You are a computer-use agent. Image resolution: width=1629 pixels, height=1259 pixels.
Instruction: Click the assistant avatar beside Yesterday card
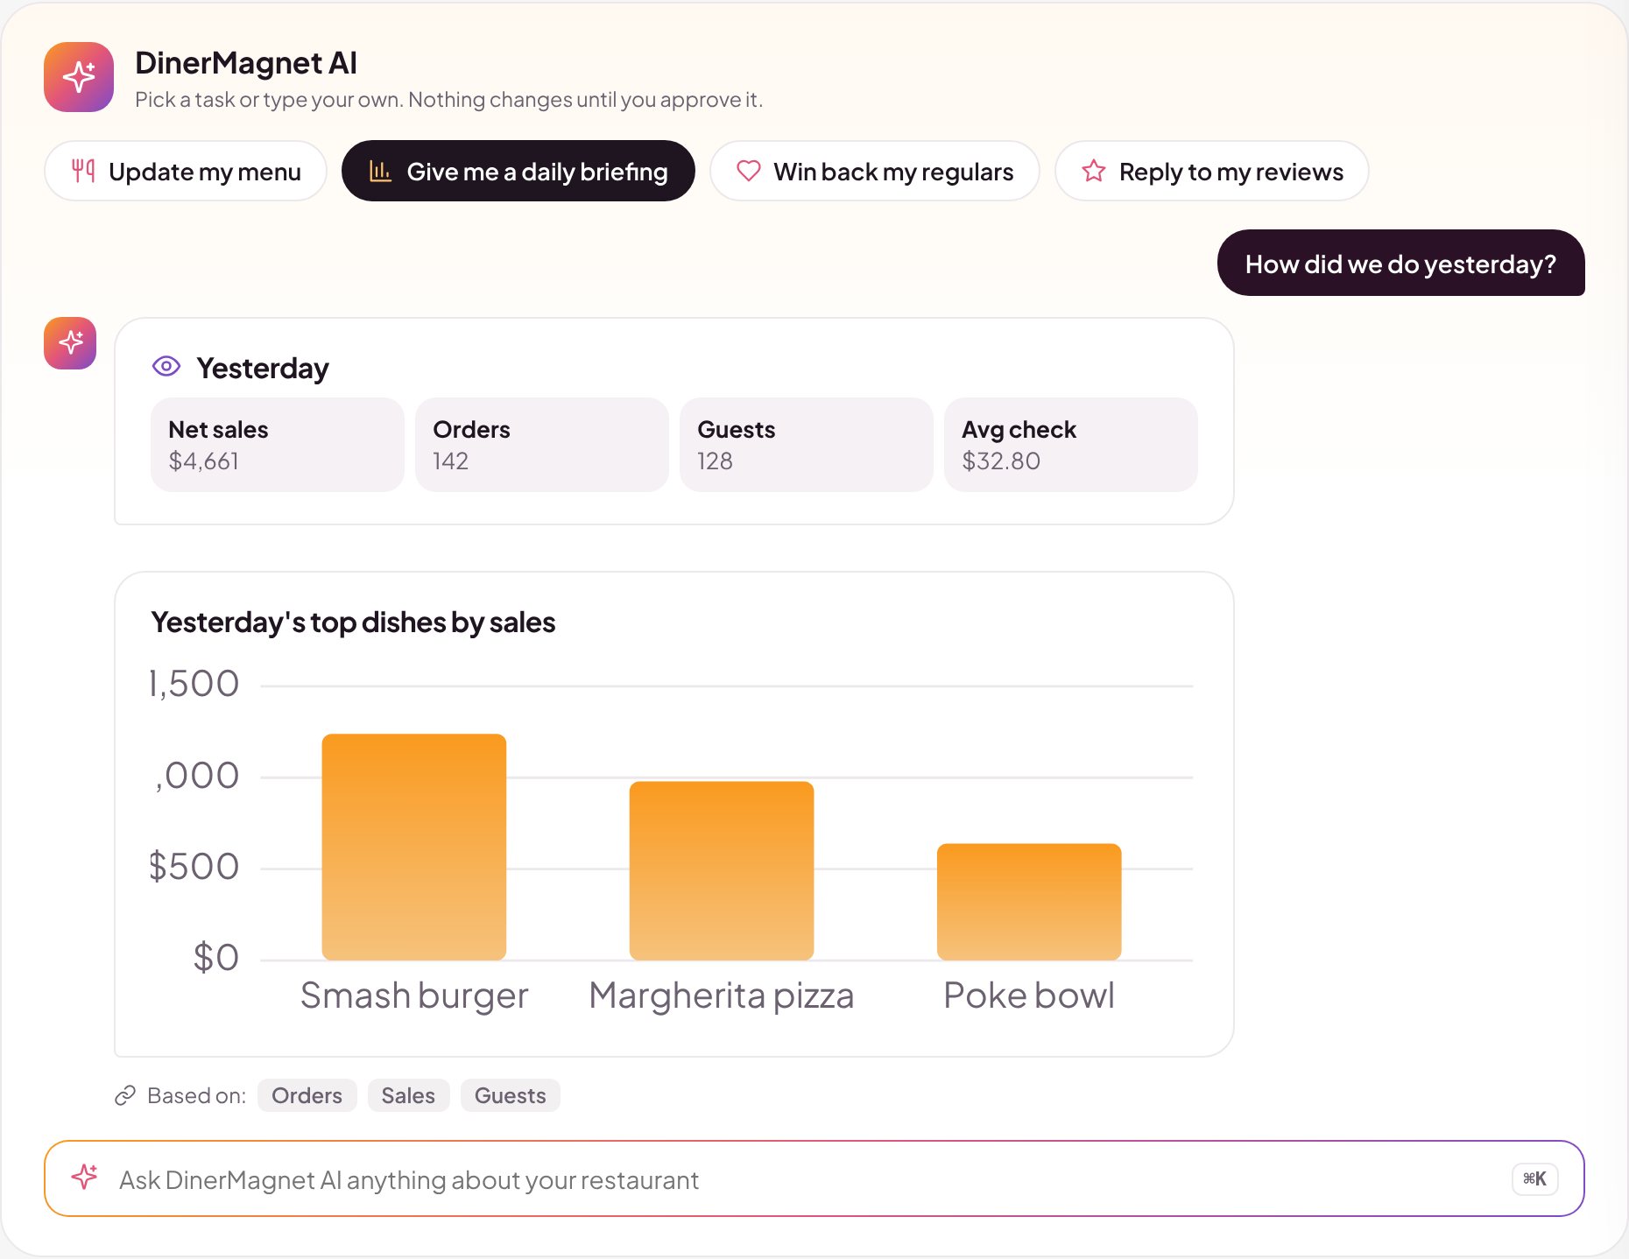click(x=70, y=343)
